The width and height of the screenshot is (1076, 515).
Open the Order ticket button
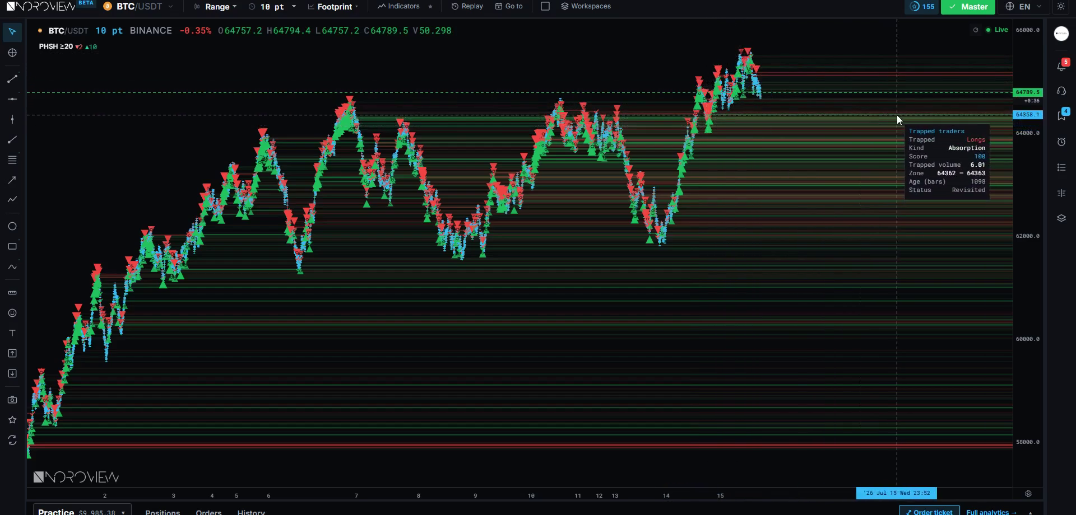pos(929,512)
